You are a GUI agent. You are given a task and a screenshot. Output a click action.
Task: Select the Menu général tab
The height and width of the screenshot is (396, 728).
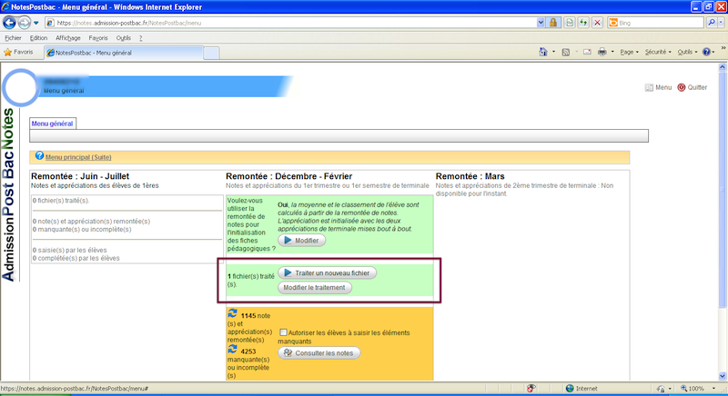[x=52, y=123]
